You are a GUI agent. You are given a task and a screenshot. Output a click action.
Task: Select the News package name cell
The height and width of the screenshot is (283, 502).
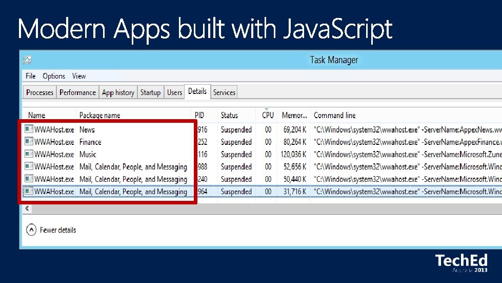[87, 129]
